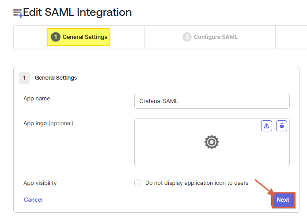This screenshot has width=307, height=222.
Task: Click the App logo (optional) label
Action: coord(48,123)
